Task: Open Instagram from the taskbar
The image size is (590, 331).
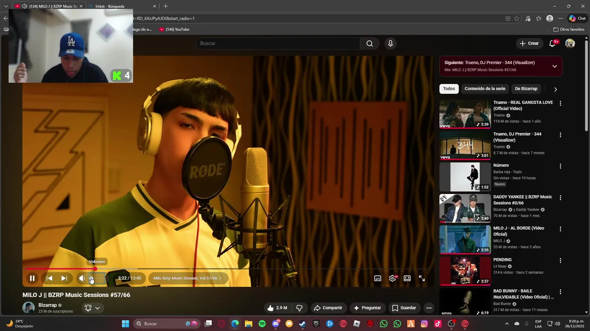Action: tap(425, 324)
